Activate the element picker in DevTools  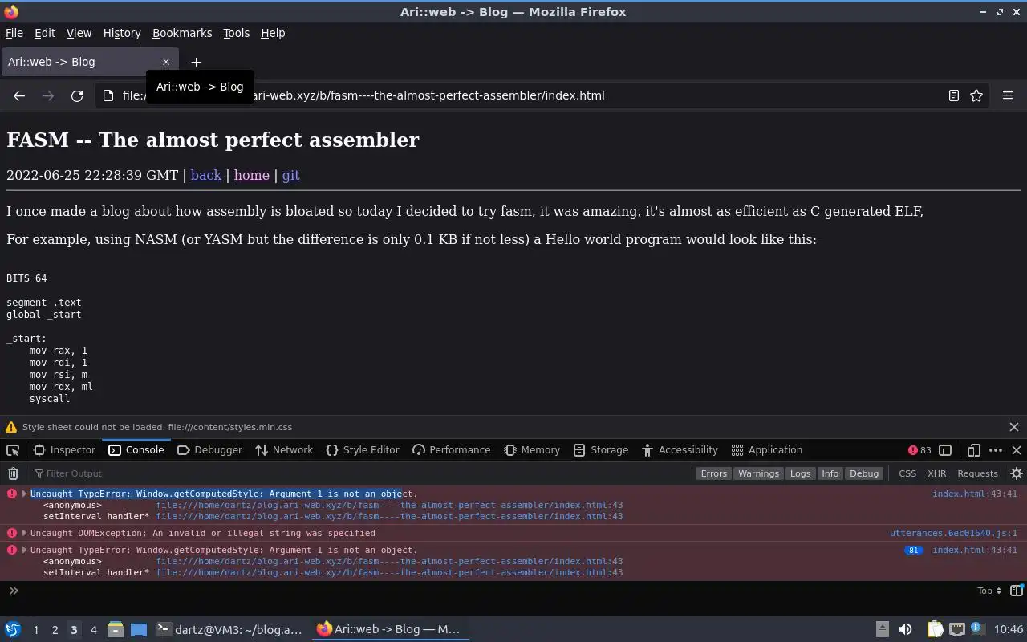(13, 450)
